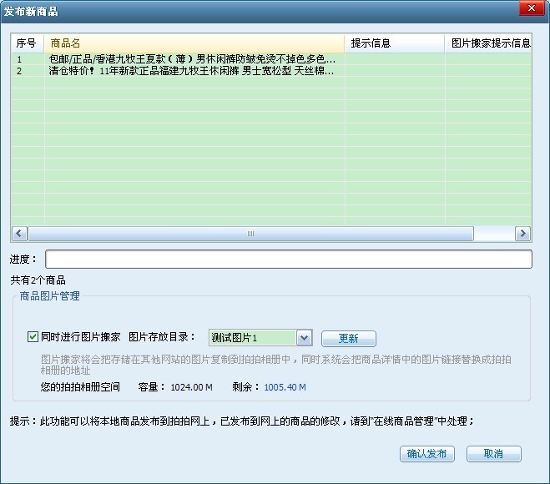Select the 图片搬家提示信息 column header
Image resolution: width=550 pixels, height=484 pixels.
(489, 43)
